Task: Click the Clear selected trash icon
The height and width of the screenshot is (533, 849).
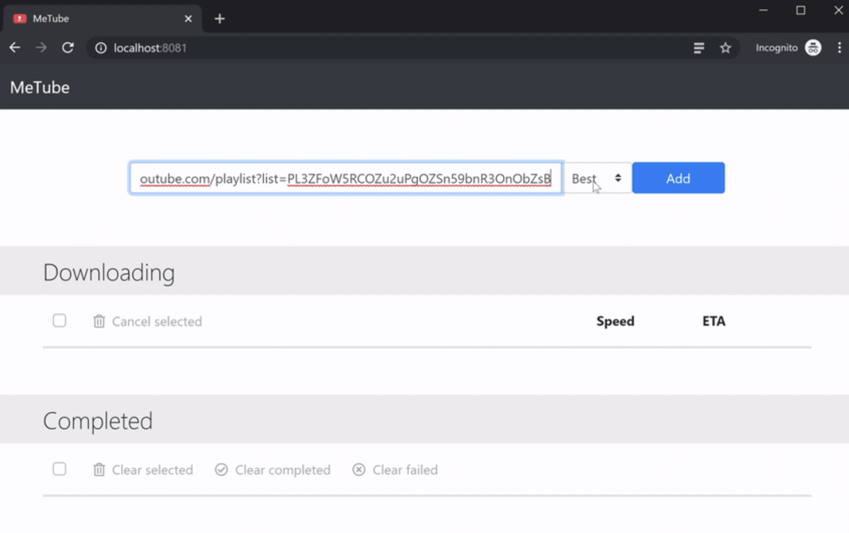Action: point(98,470)
